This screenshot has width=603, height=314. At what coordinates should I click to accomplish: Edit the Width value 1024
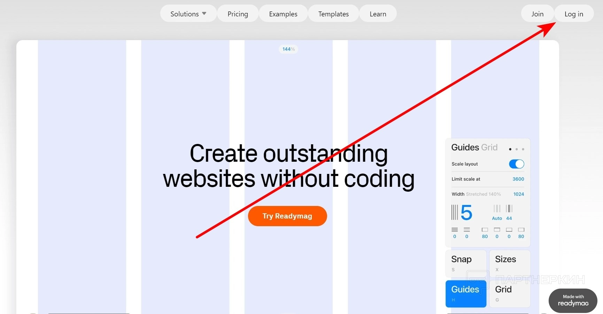(519, 194)
